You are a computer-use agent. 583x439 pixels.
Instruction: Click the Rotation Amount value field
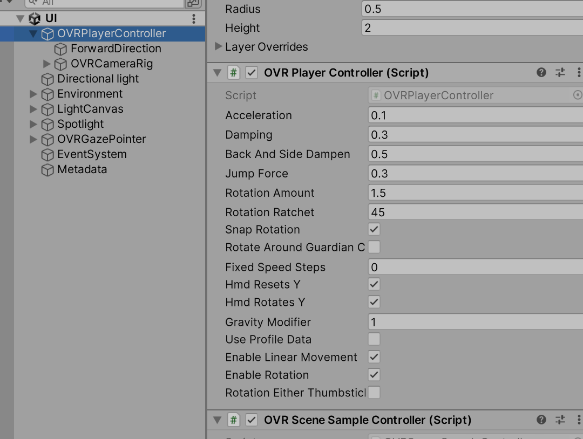pos(476,193)
